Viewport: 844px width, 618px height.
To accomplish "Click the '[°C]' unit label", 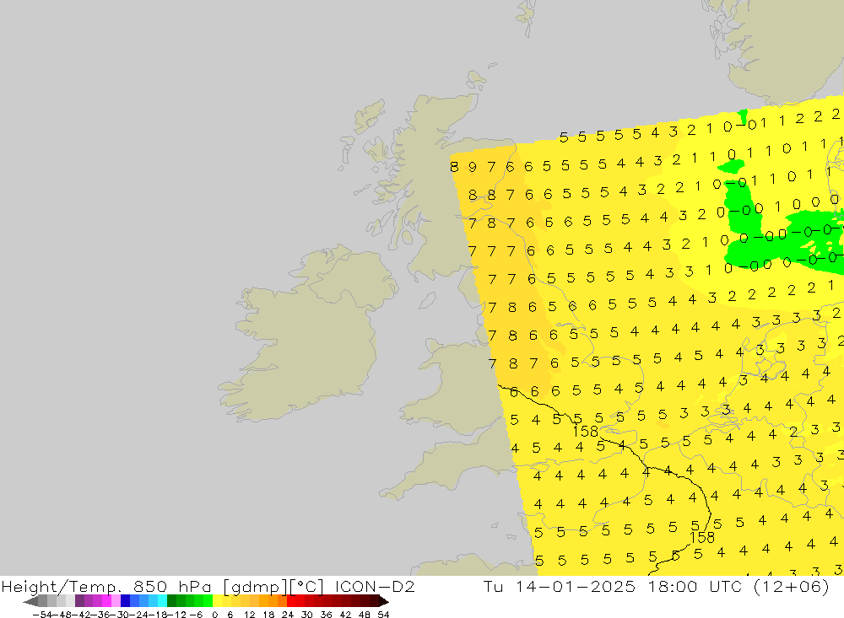I will [306, 587].
